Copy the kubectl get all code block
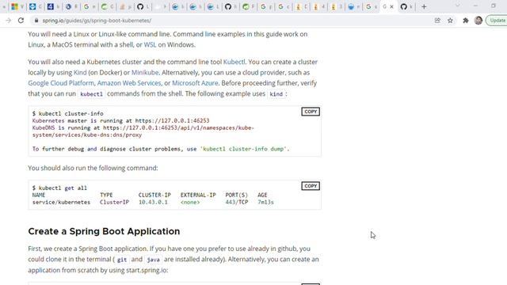507x285 pixels. click(311, 186)
